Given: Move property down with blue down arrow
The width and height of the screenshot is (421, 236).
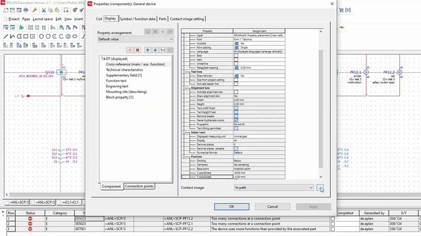Looking at the screenshot, I should point(155,50).
